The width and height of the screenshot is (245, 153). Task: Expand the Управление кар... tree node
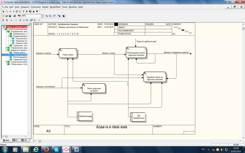pyautogui.click(x=6, y=48)
